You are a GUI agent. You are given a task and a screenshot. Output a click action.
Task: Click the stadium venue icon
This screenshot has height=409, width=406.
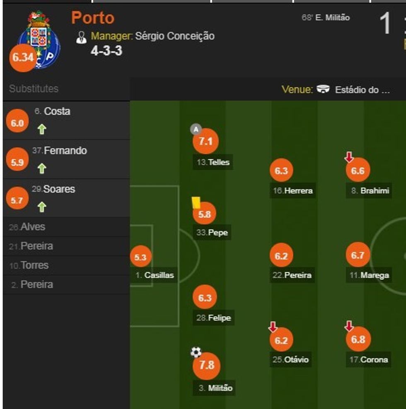pos(323,89)
